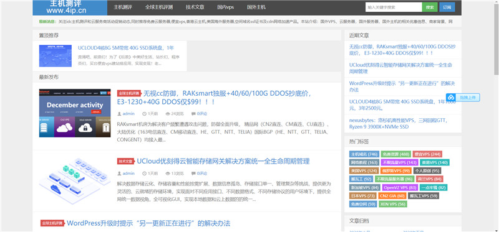
Task: Select the 不限流量VPS (143) tag
Action: pyautogui.click(x=399, y=162)
